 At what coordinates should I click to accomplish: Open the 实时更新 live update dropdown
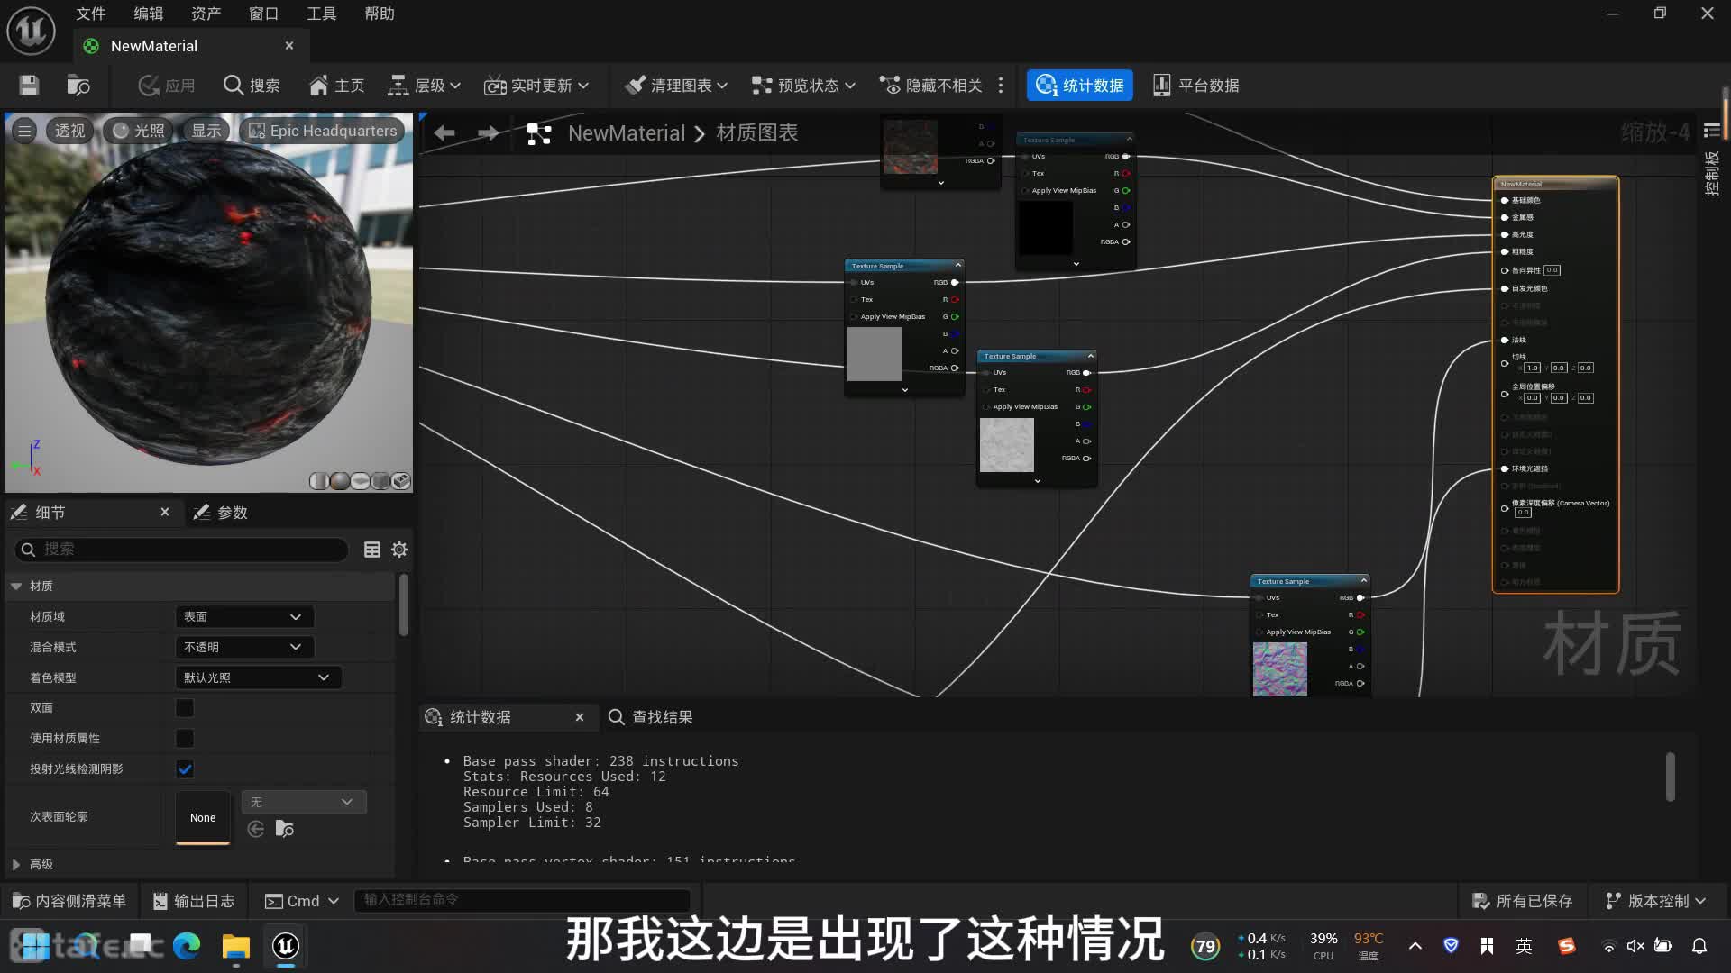[536, 86]
